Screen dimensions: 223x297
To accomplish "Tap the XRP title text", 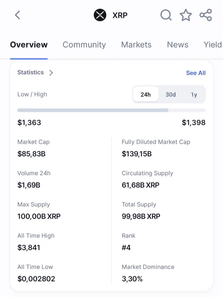I will [120, 15].
